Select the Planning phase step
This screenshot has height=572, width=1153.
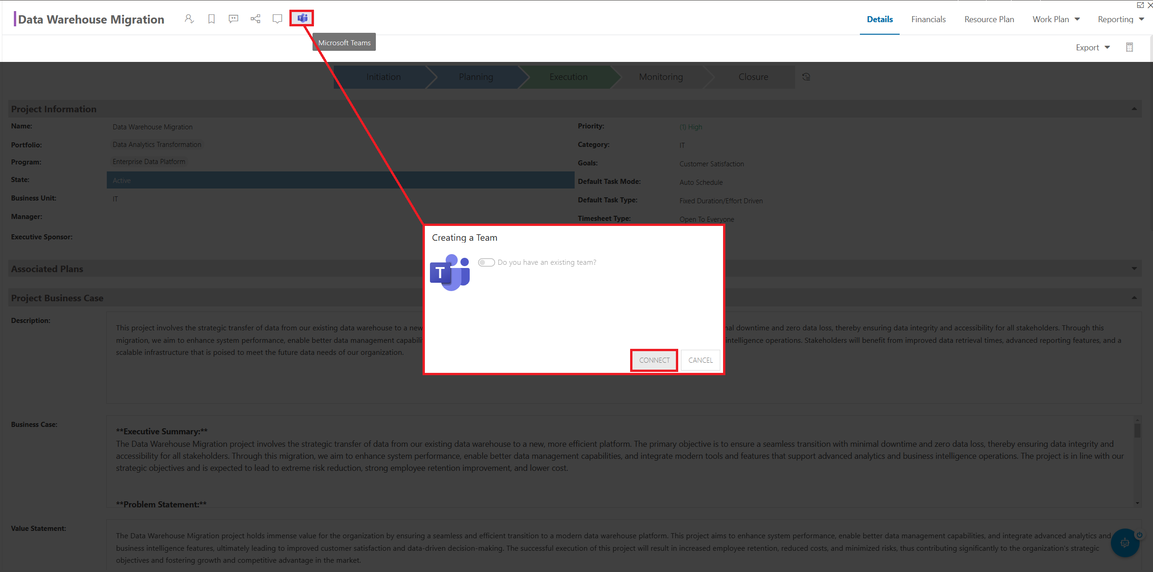pos(476,77)
